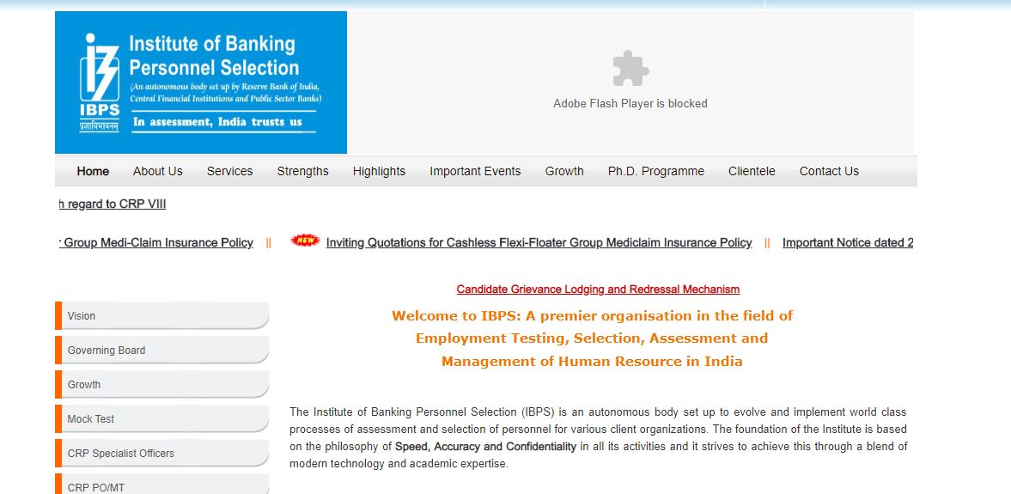Open the Mock Test sidebar item
The height and width of the screenshot is (494, 1011).
(161, 418)
